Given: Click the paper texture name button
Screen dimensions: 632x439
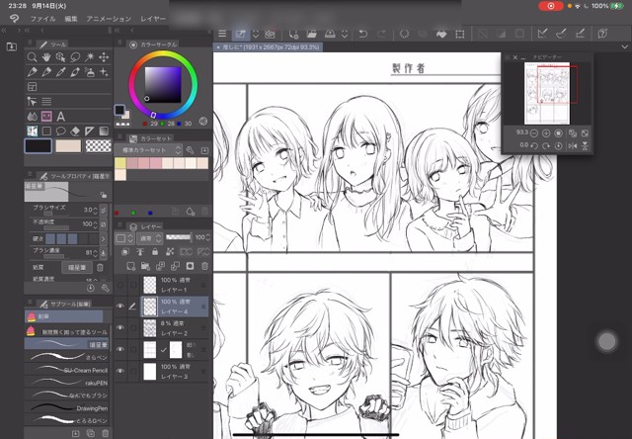Looking at the screenshot, I should coord(77,267).
